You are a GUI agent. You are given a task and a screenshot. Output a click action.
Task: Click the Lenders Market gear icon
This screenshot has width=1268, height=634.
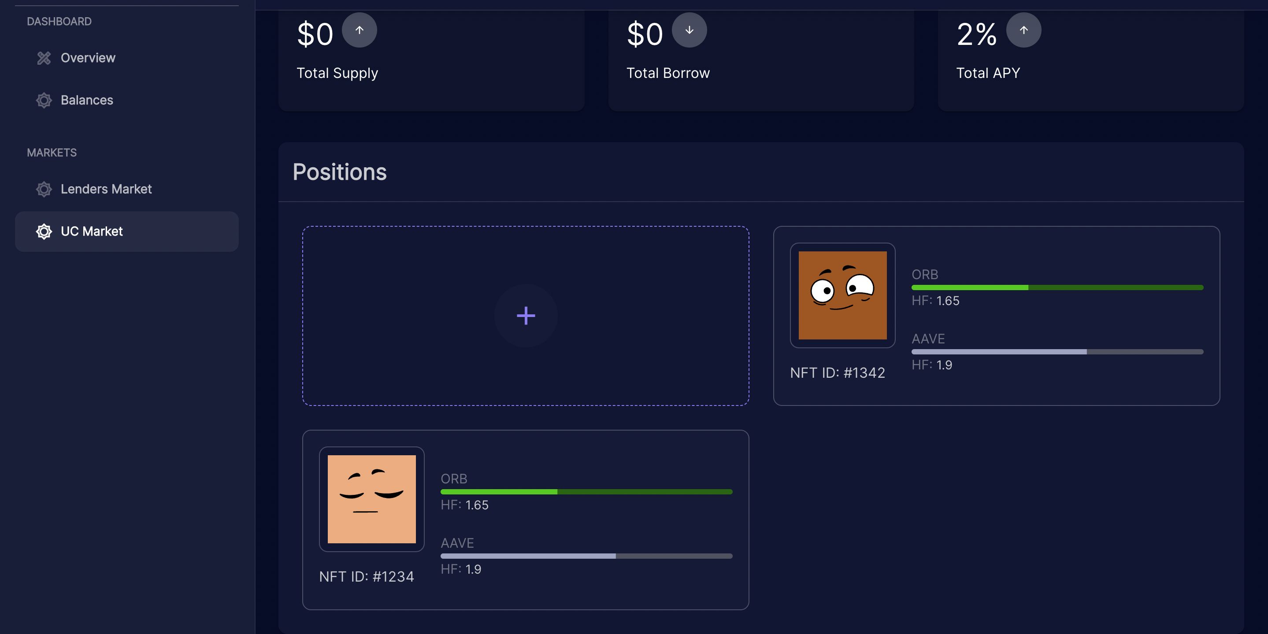pos(44,189)
